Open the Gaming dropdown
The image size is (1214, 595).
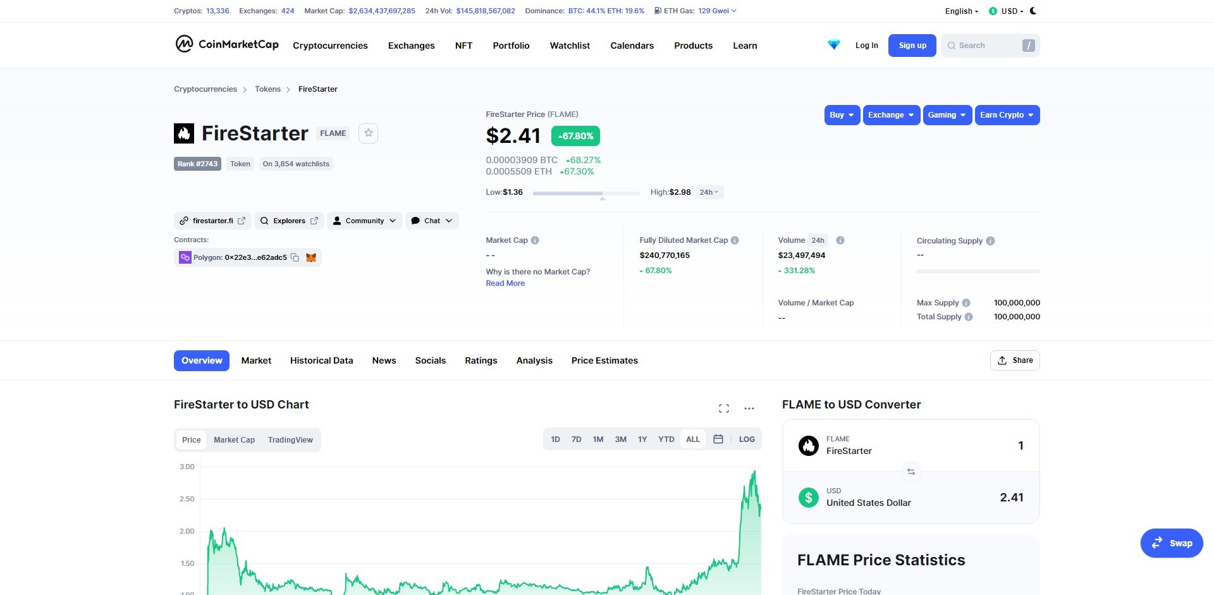(x=947, y=115)
